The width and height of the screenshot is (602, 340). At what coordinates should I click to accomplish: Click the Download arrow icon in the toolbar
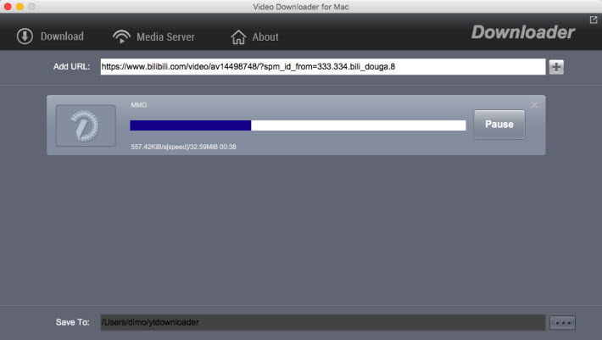pos(25,36)
